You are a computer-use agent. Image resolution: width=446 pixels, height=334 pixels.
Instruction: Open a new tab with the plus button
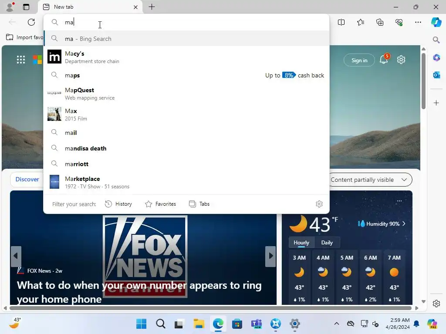(152, 7)
